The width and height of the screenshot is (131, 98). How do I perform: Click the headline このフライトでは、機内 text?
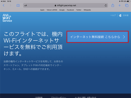[x=33, y=34]
